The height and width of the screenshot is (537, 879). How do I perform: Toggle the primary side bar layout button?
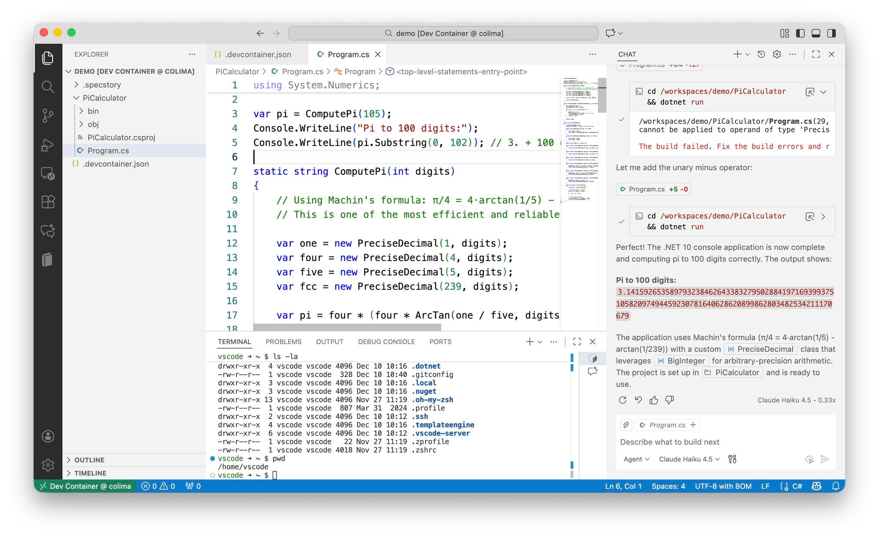point(800,33)
